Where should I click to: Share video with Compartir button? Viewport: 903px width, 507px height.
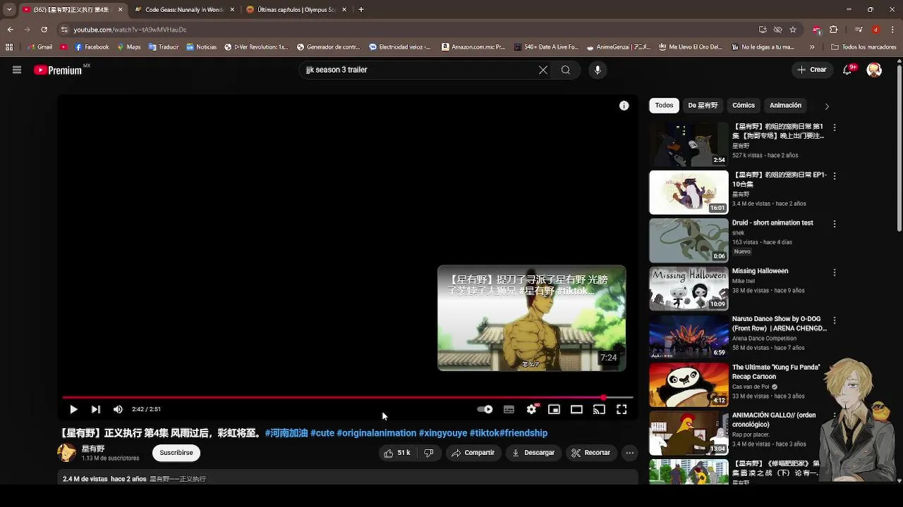coord(473,453)
